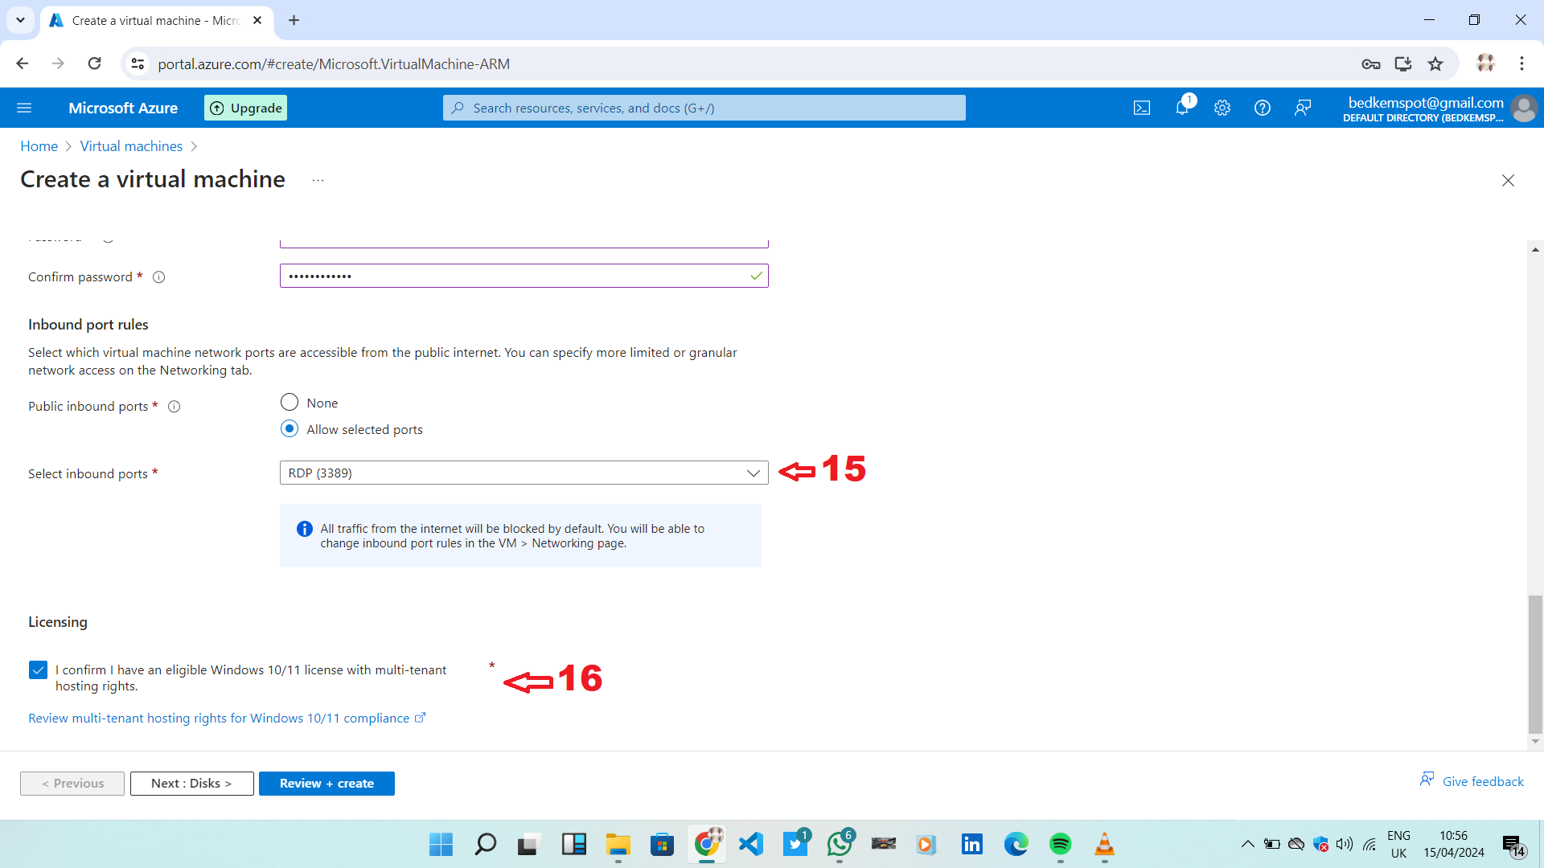The image size is (1544, 868).
Task: Open the Azure portal settings gear
Action: [1222, 108]
